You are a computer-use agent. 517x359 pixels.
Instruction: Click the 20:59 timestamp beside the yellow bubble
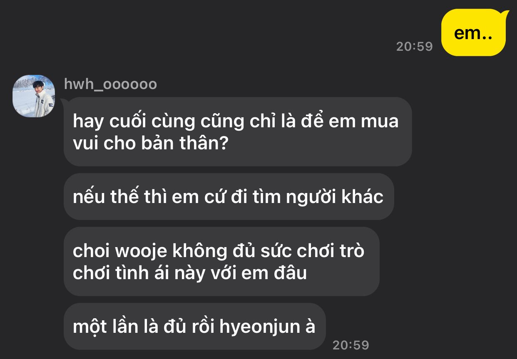415,46
